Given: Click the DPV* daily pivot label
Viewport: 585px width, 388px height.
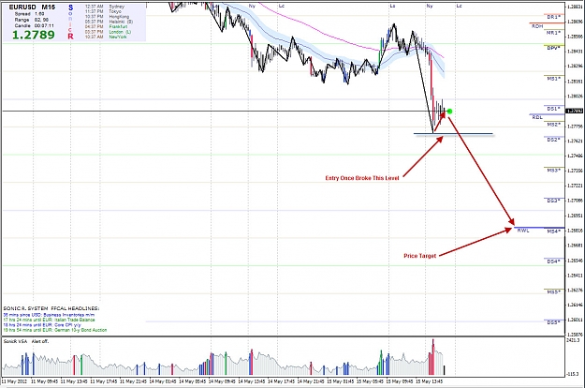Looking at the screenshot, I should pos(554,48).
